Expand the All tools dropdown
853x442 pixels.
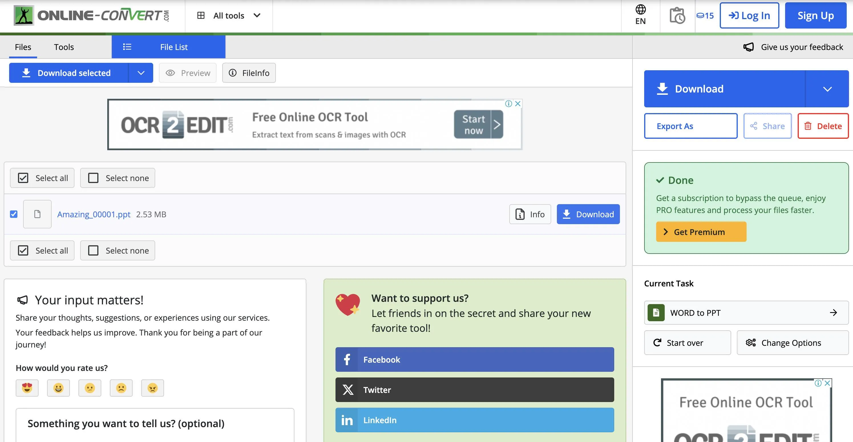(x=229, y=16)
